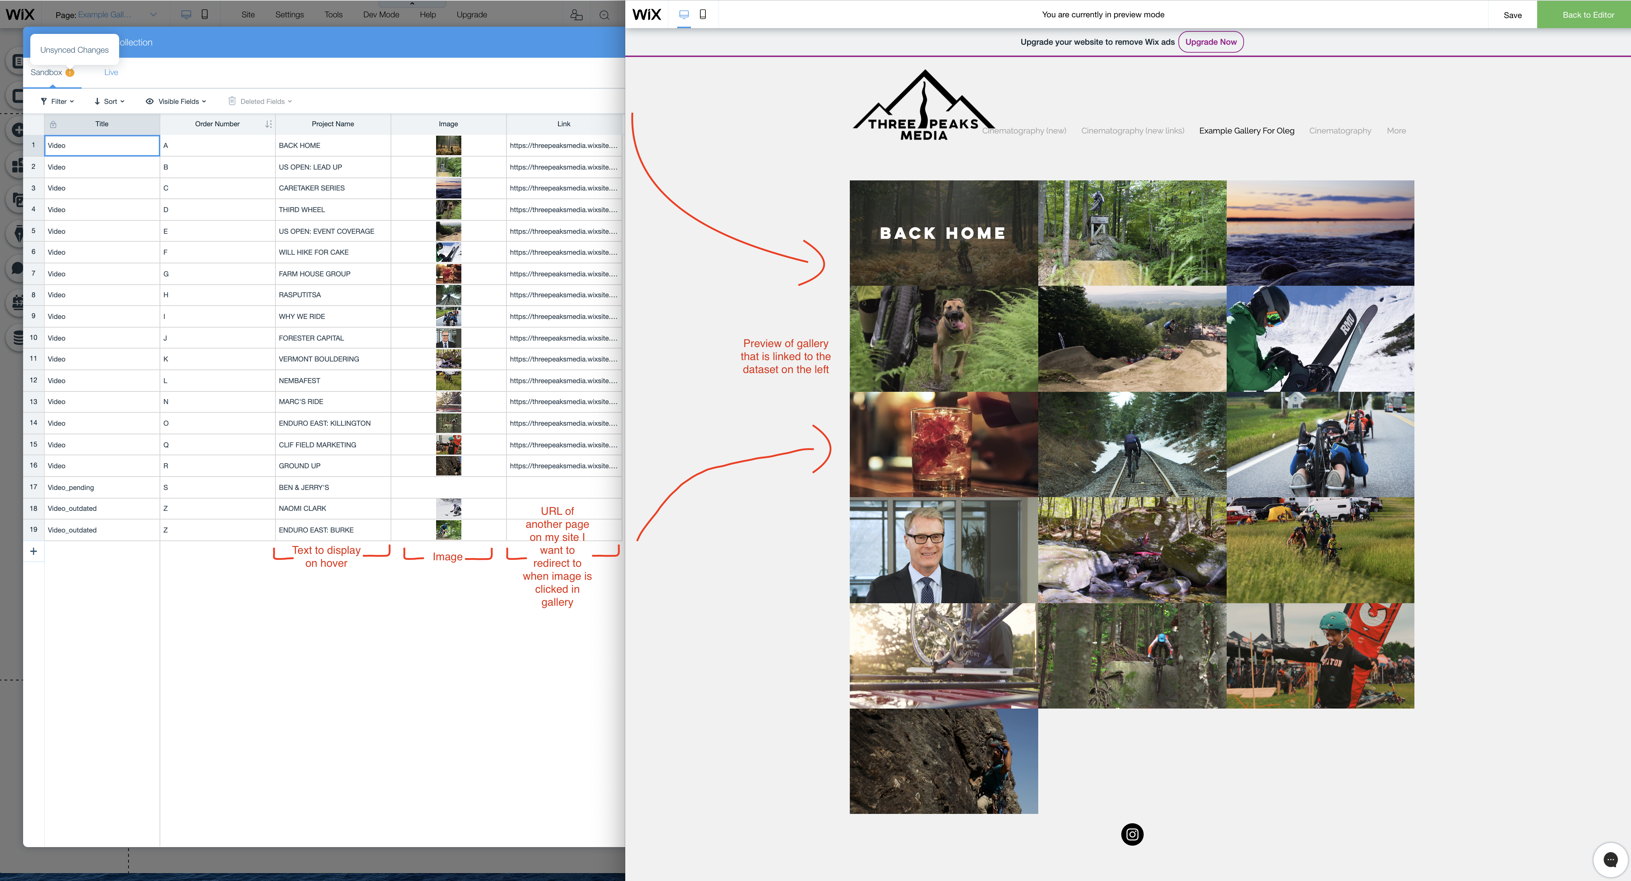The width and height of the screenshot is (1631, 881).
Task: Click the add row plus icon
Action: tap(34, 551)
